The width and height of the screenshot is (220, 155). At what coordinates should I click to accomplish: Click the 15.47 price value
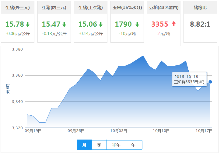[x=51, y=24]
